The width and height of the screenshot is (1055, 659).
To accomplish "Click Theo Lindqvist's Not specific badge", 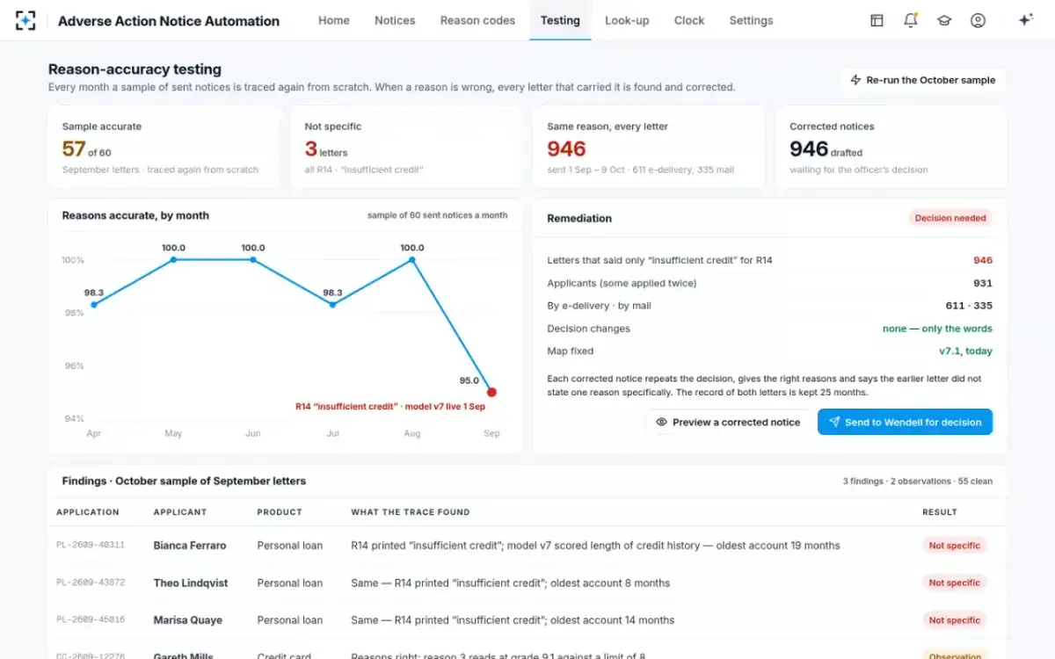I will [x=954, y=583].
